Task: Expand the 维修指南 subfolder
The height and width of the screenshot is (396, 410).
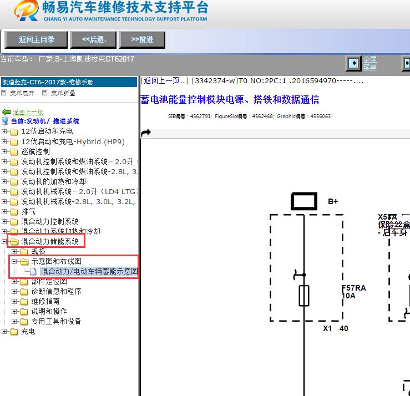Action: point(14,301)
